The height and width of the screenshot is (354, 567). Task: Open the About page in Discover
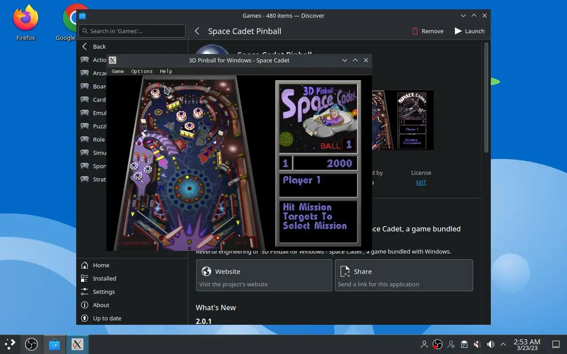pyautogui.click(x=132, y=305)
